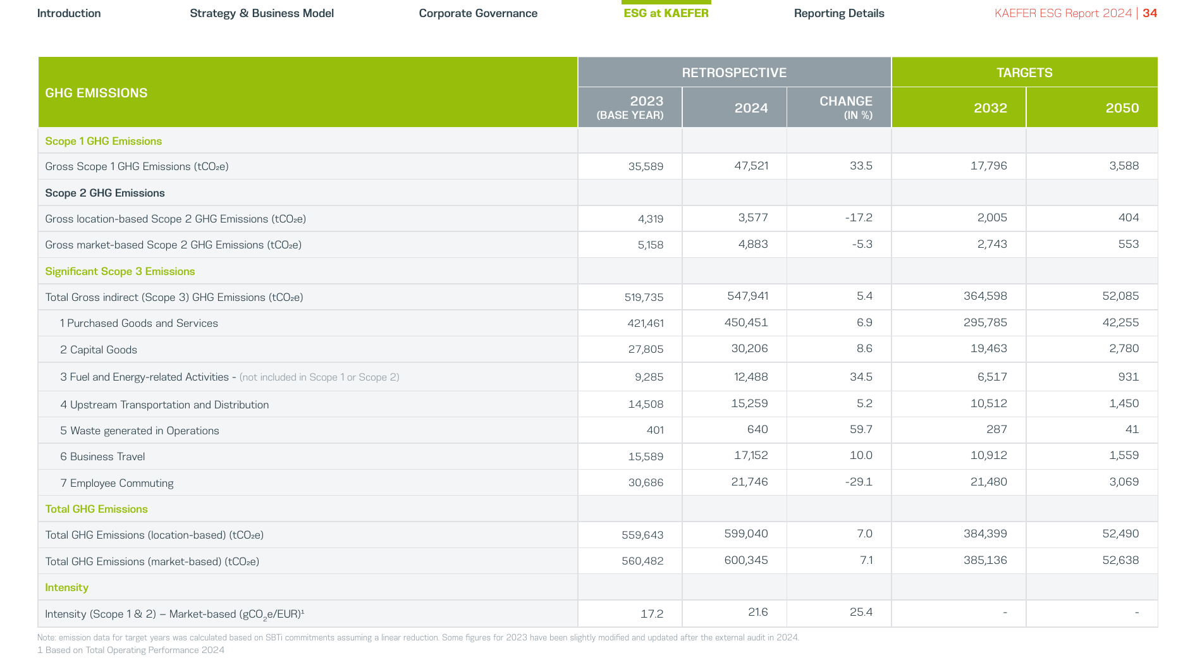
Task: Go to Strategy & Business Model tab
Action: point(262,13)
